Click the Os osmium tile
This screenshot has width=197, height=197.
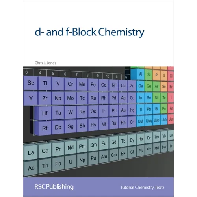(x=93, y=112)
